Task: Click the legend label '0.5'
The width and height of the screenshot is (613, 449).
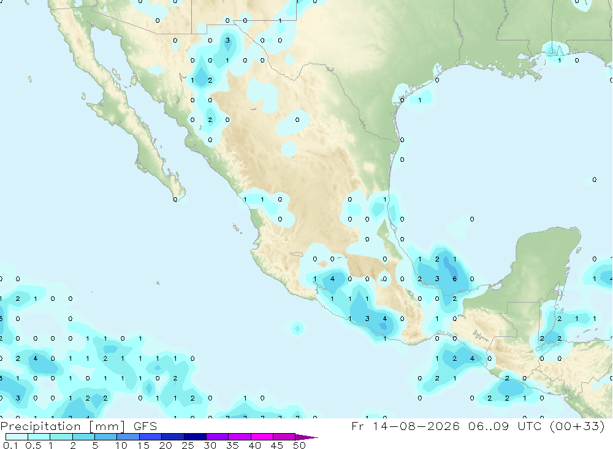Action: [x=33, y=445]
